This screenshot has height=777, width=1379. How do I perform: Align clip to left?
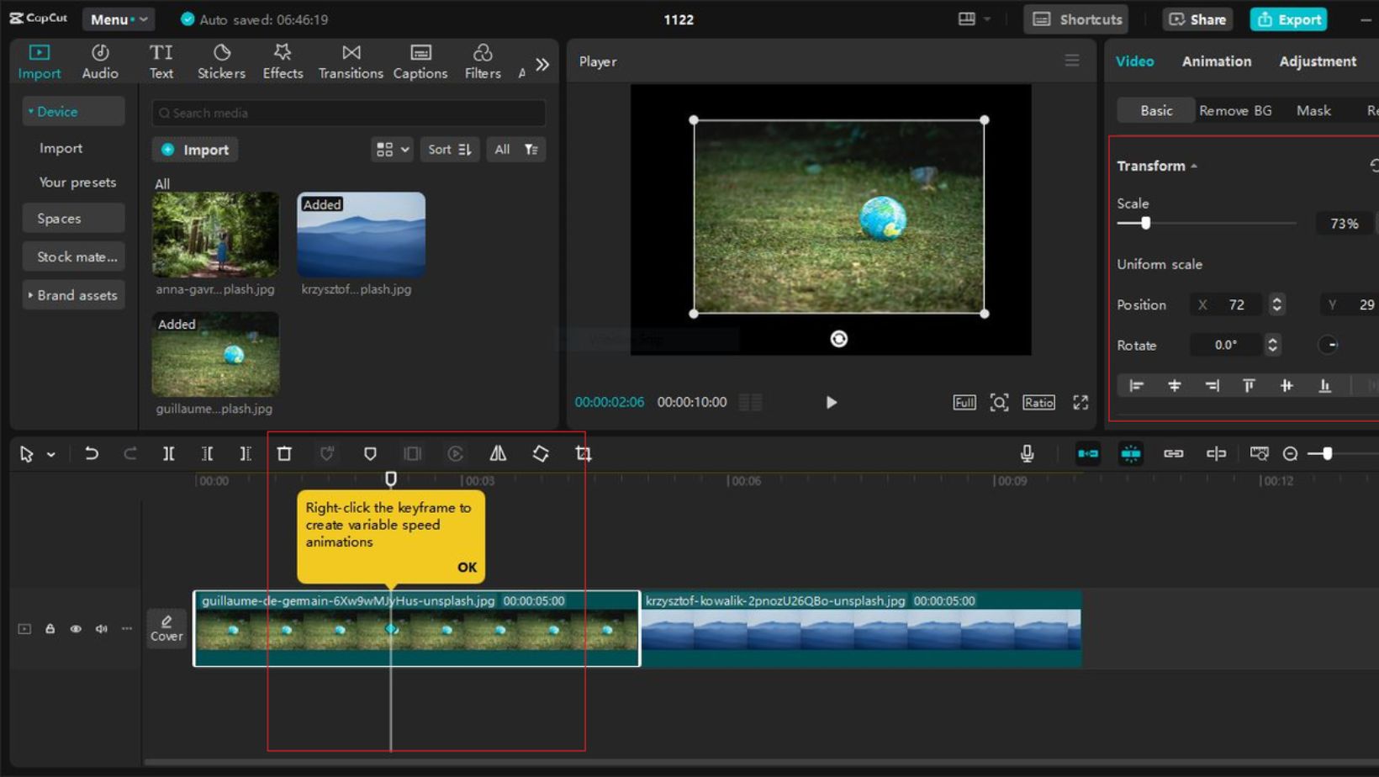(1136, 386)
